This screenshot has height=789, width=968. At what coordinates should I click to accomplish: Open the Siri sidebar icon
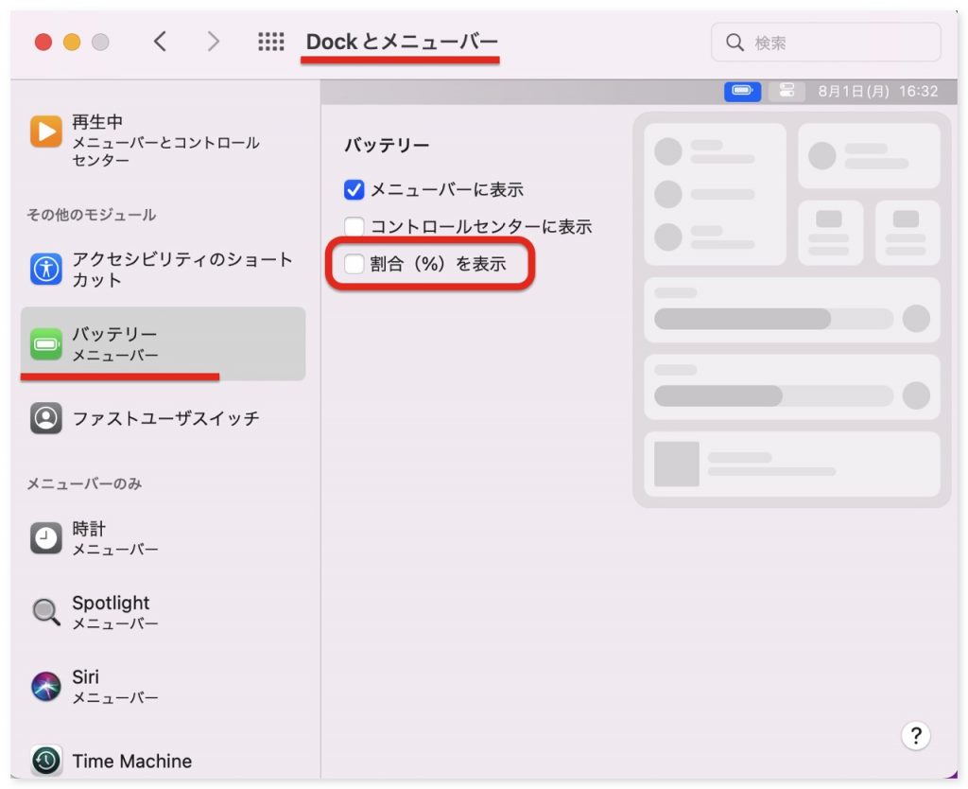click(x=45, y=687)
